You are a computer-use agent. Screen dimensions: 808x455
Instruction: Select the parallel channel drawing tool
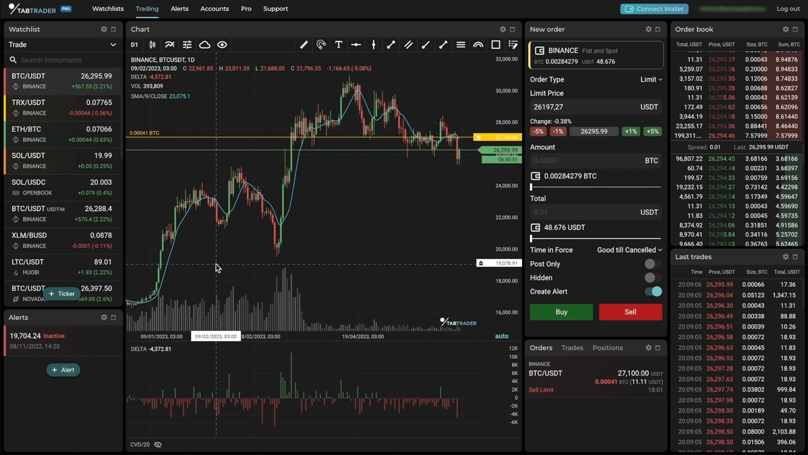point(408,45)
